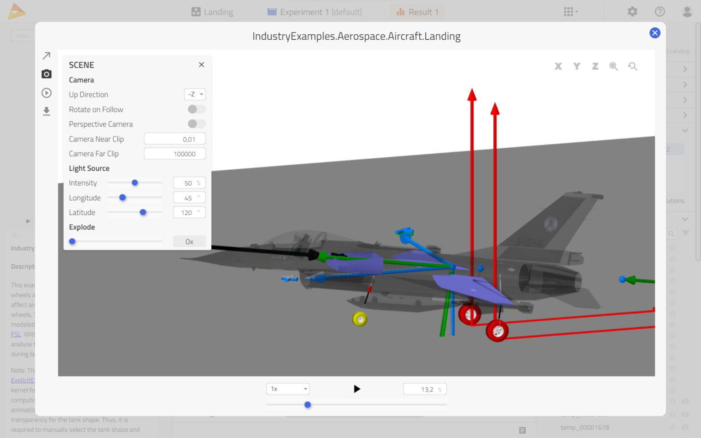The width and height of the screenshot is (701, 438).
Task: Toggle eye icon for temp_00001678 row
Action: click(685, 428)
